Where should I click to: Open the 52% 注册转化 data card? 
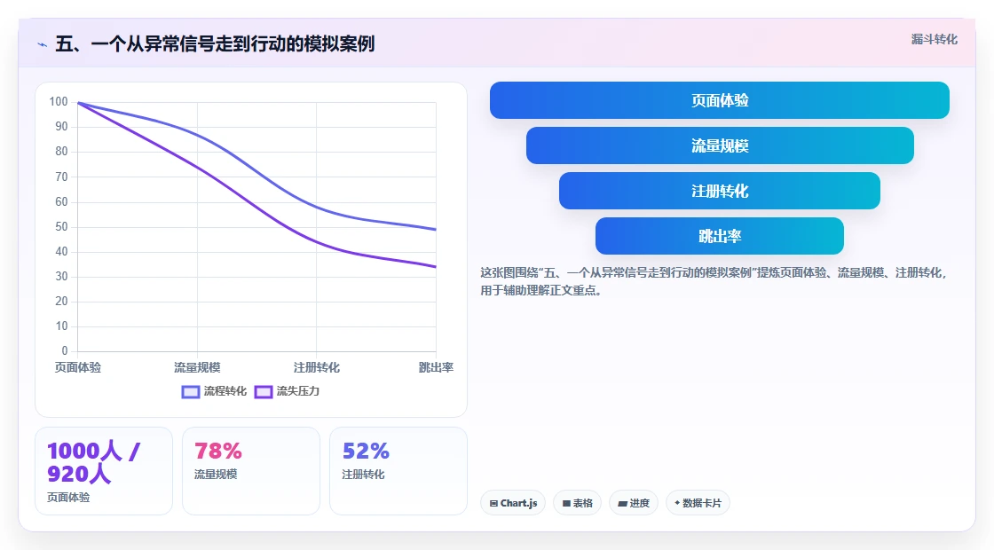[x=398, y=471]
